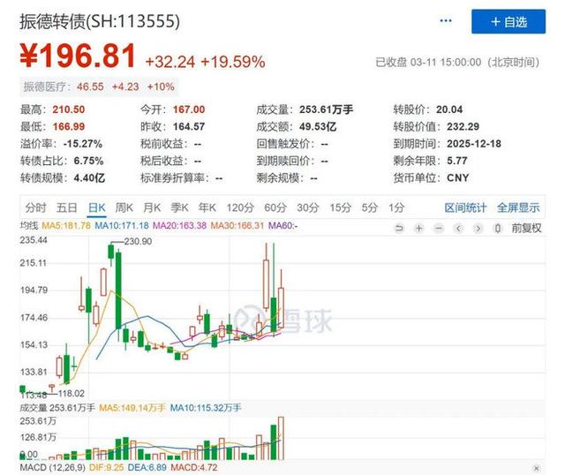Move chart left with the left chevron
The width and height of the screenshot is (565, 475).
tap(458, 228)
